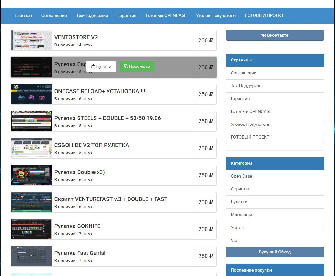
Task: Open Рулетка Fast Genial product thumbnail
Action: point(31,256)
